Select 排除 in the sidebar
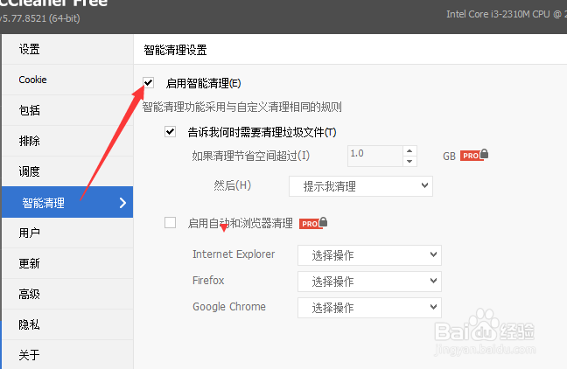Screen dimensions: 567x369 [x=67, y=141]
